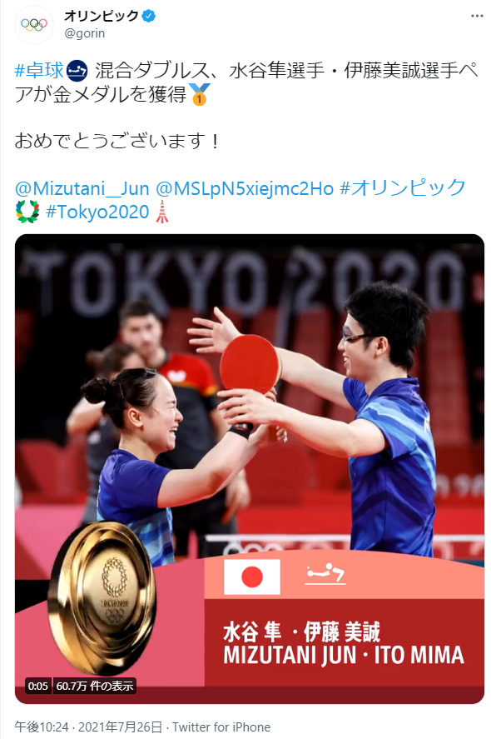Click the Twitter for iPhone source link
Image resolution: width=491 pixels, height=739 pixels.
(x=221, y=727)
